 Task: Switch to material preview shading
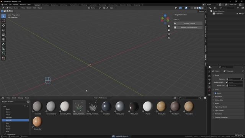click(200, 8)
